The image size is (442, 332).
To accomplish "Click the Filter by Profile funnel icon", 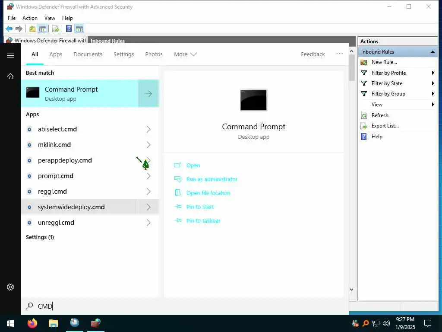I will [x=364, y=73].
